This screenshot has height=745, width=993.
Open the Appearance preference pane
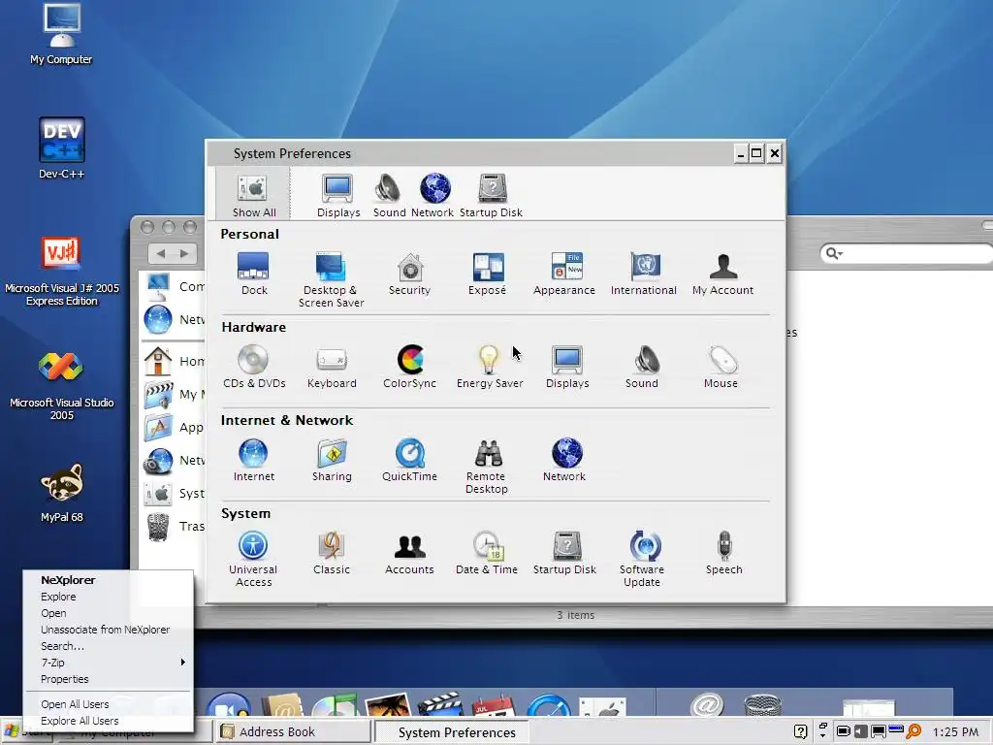coord(564,273)
